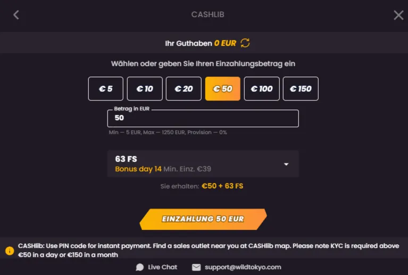The width and height of the screenshot is (408, 275).
Task: Choose the € 20 deposit amount
Action: coord(184,89)
